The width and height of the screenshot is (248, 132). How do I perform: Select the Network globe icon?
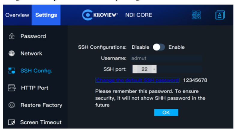click(x=12, y=53)
